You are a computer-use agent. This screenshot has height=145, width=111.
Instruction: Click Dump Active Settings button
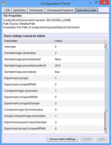point(63,139)
